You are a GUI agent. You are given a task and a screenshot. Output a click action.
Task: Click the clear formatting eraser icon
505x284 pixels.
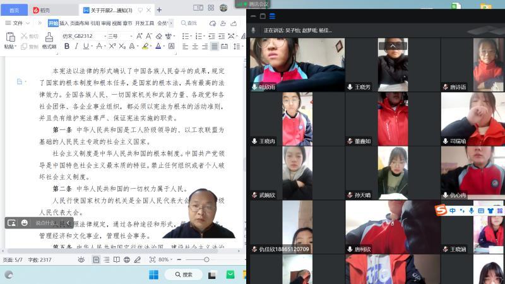159,36
